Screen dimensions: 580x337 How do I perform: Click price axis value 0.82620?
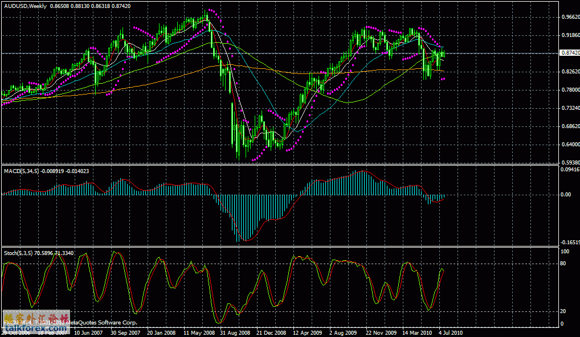(x=570, y=71)
